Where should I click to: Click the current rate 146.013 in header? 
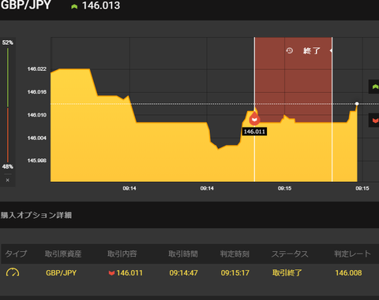101,6
